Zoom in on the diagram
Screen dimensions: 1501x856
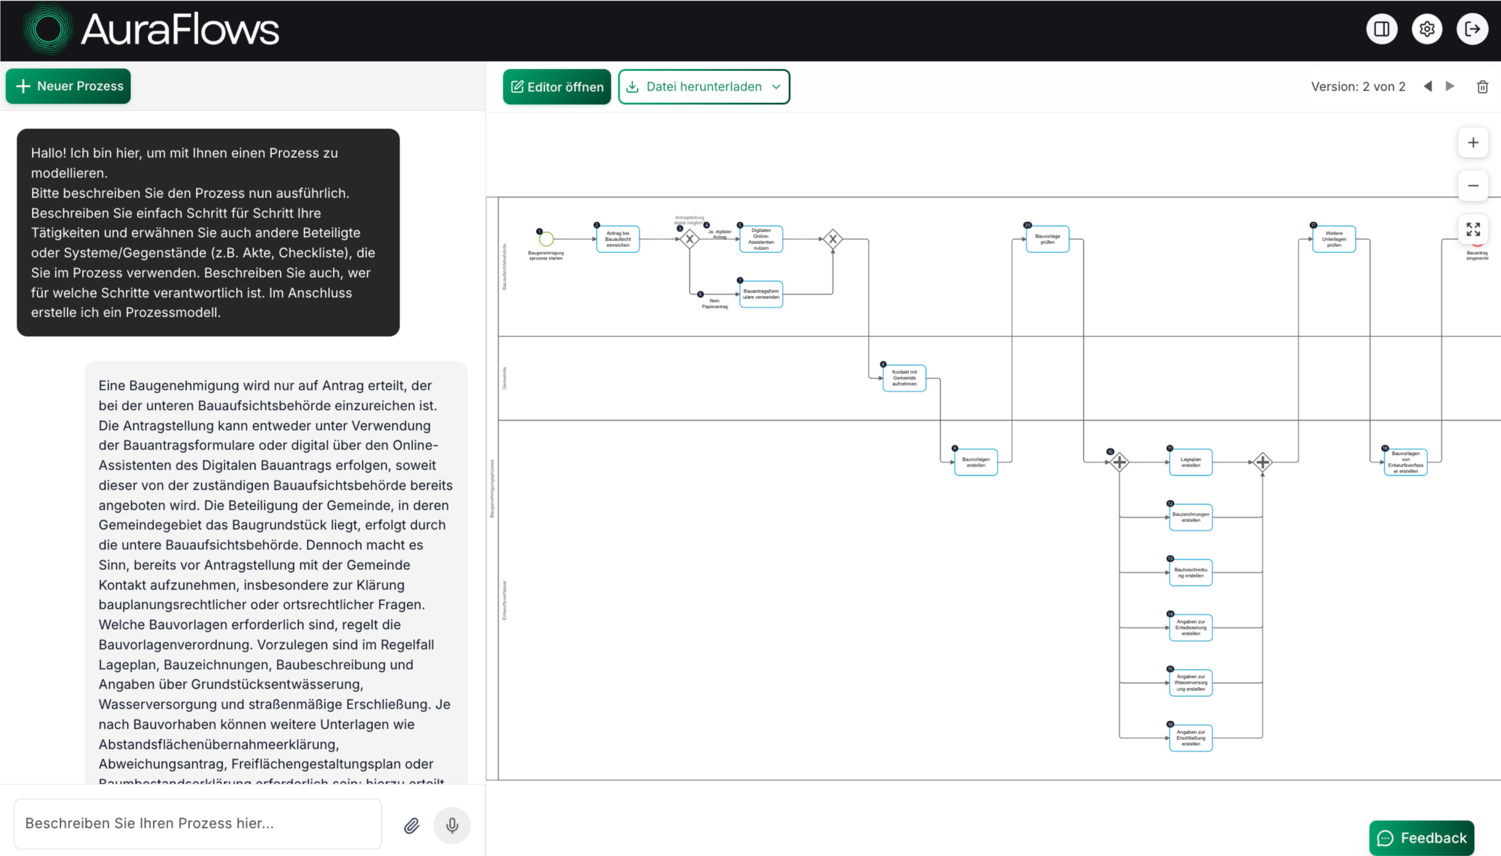click(x=1472, y=143)
